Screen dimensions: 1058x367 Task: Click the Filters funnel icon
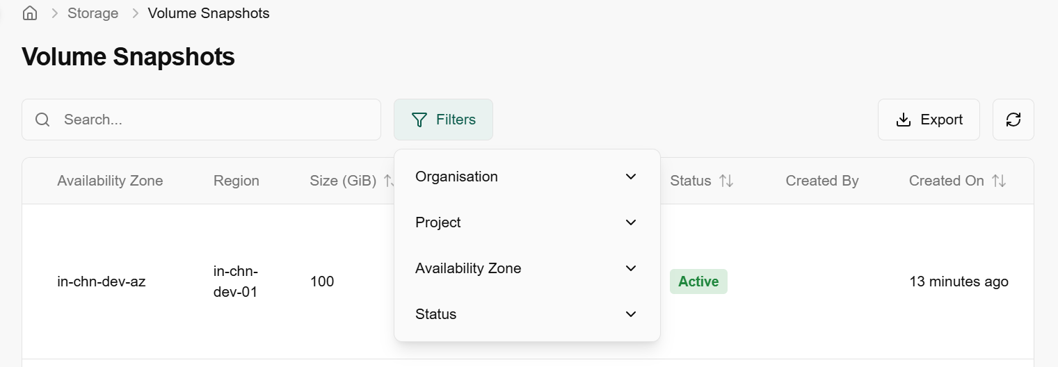419,120
